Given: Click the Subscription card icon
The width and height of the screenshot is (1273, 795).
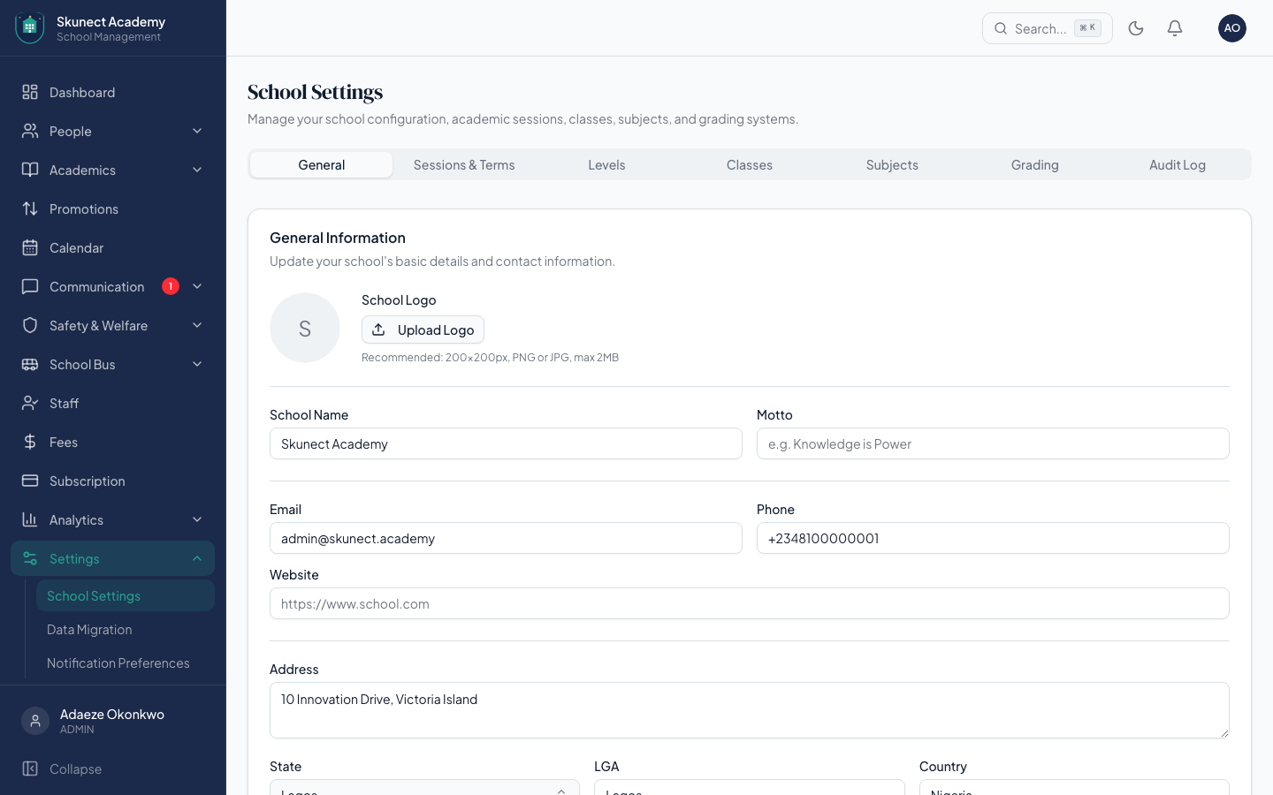Looking at the screenshot, I should pos(30,481).
